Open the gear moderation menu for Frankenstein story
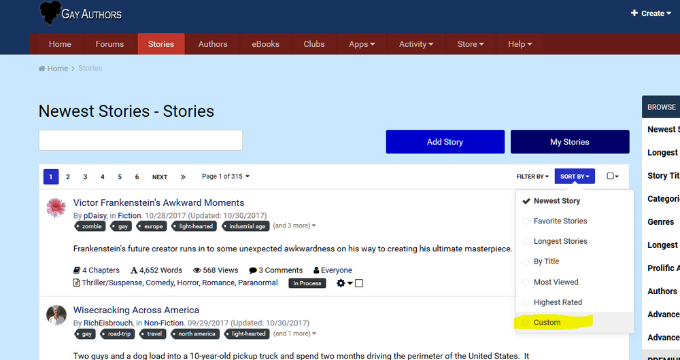The width and height of the screenshot is (680, 360). pos(344,283)
